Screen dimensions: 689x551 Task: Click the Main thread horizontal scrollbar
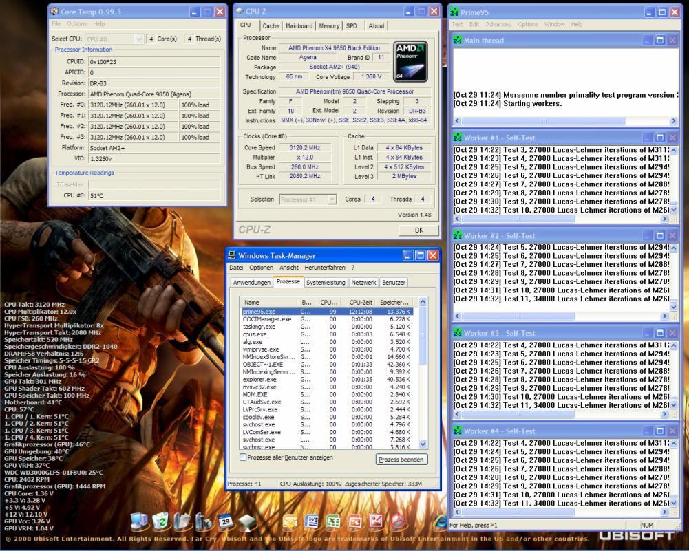(566, 121)
